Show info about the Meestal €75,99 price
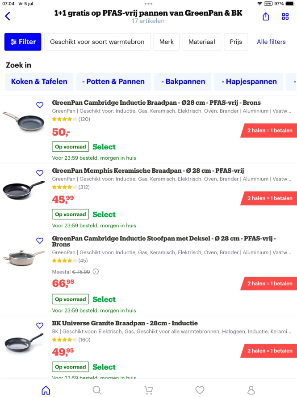The width and height of the screenshot is (297, 397). point(96,272)
